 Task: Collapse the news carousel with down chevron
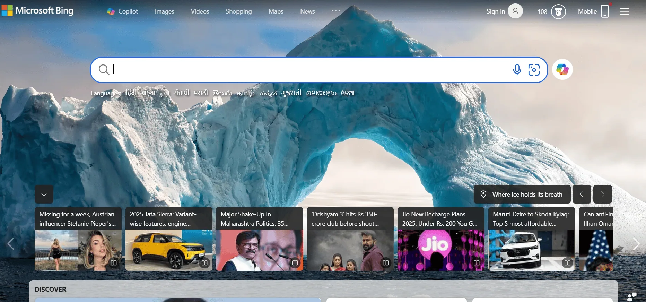[x=44, y=194]
